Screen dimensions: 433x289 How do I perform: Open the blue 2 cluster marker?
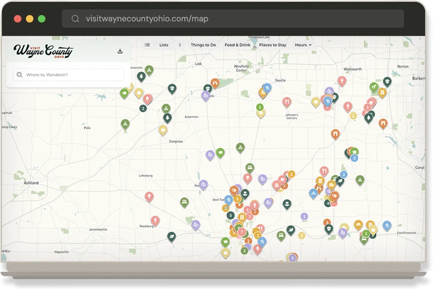coord(343,175)
